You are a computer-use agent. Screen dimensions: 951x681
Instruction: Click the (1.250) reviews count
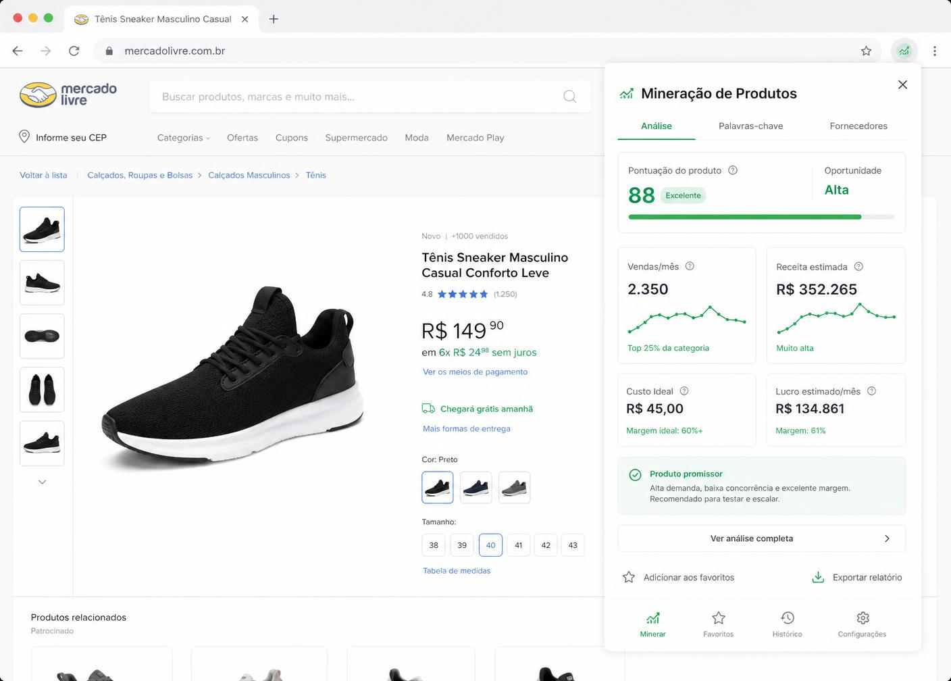point(505,294)
